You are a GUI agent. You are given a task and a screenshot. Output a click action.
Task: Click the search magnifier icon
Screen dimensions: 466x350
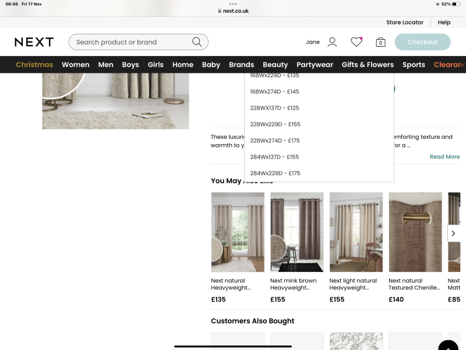pos(197,42)
